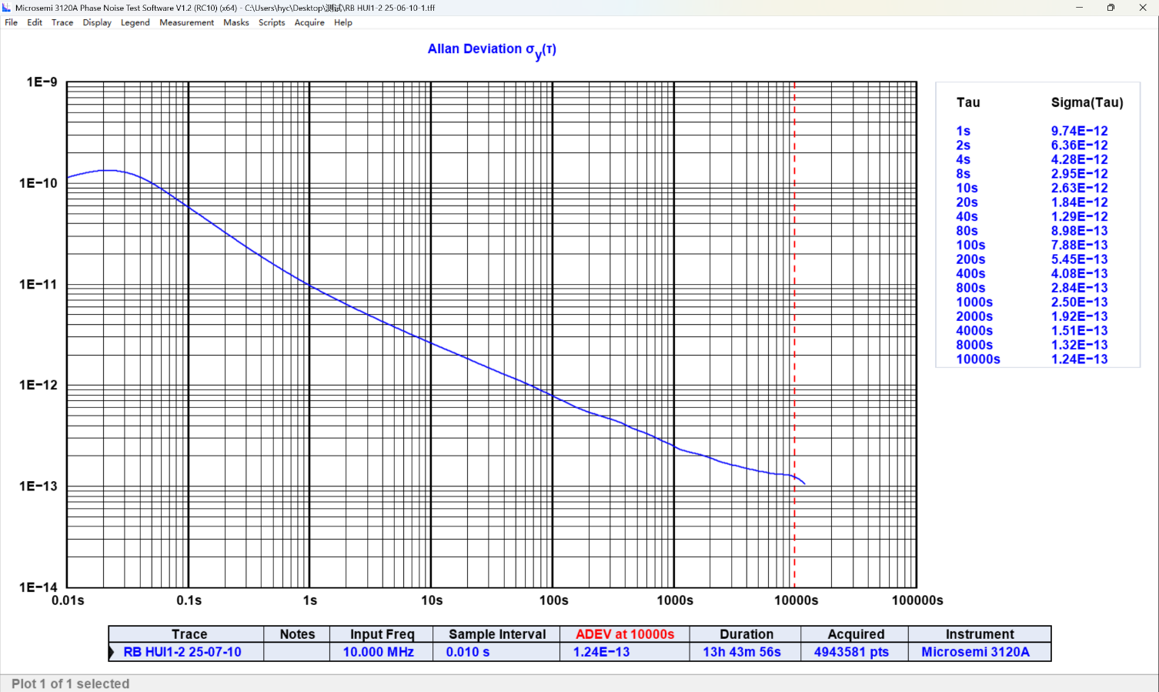Expand the Display menu
This screenshot has width=1159, height=692.
(x=97, y=22)
